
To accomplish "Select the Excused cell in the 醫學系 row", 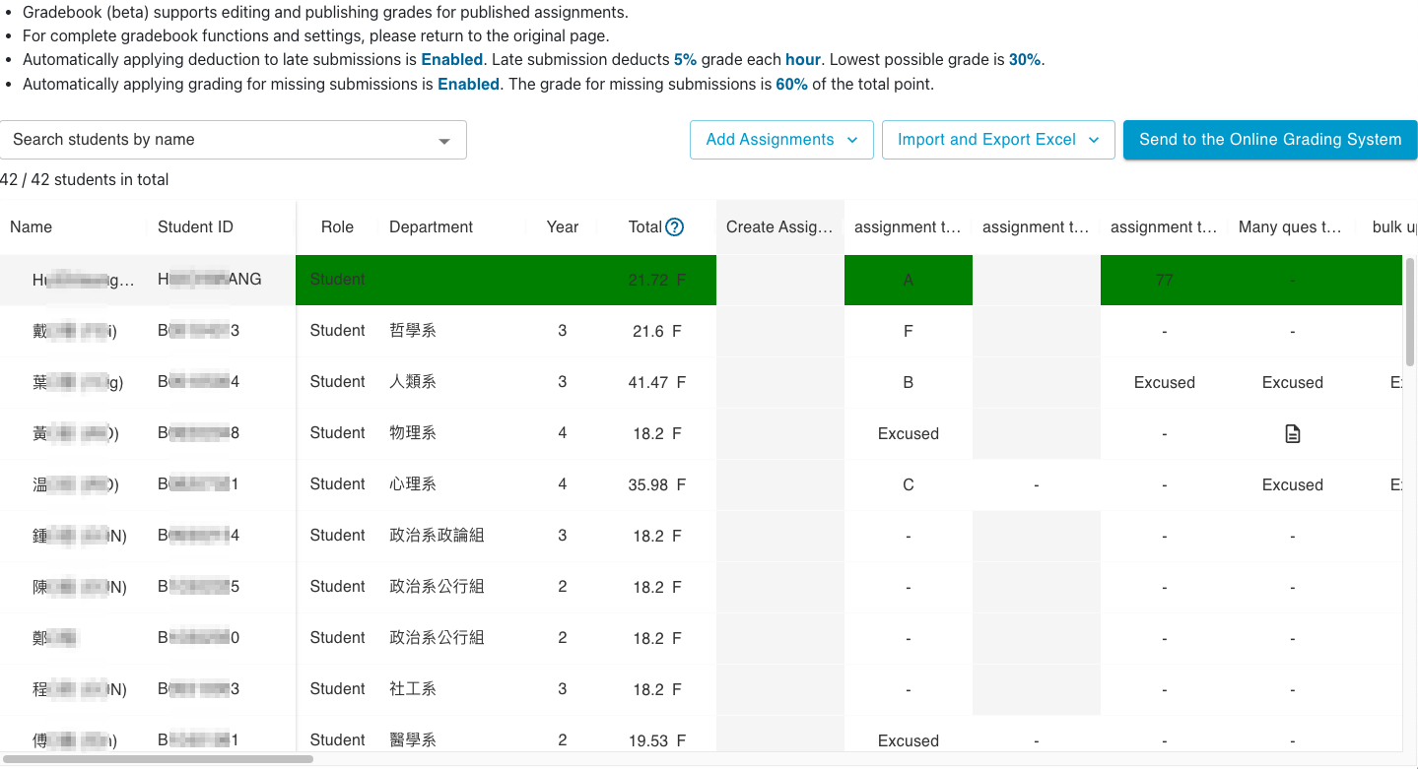I will [909, 740].
